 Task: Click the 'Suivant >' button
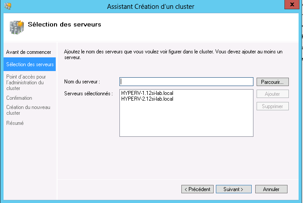click(234, 189)
